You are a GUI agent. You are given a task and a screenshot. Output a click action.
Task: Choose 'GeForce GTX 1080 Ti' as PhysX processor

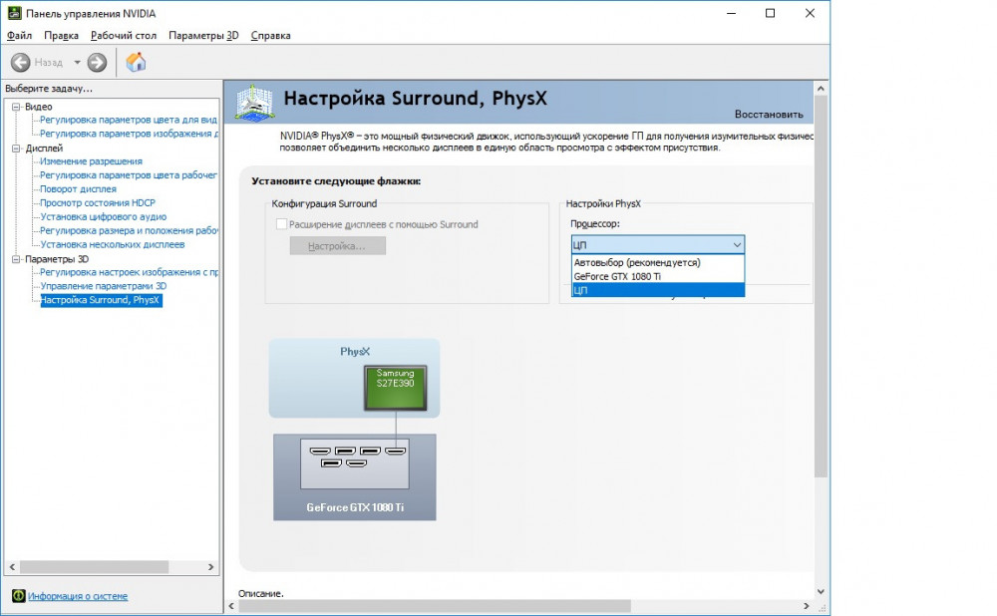click(617, 276)
